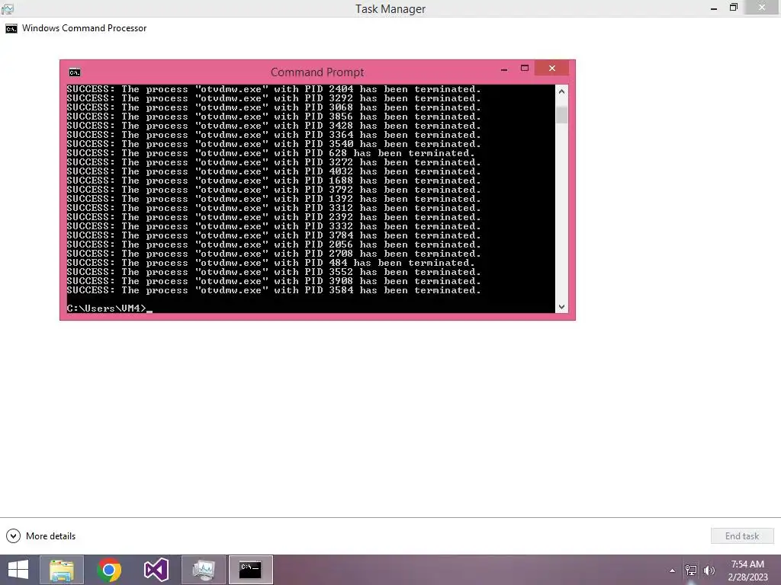The image size is (781, 585).
Task: Click the Task Manager title text
Action: [390, 9]
